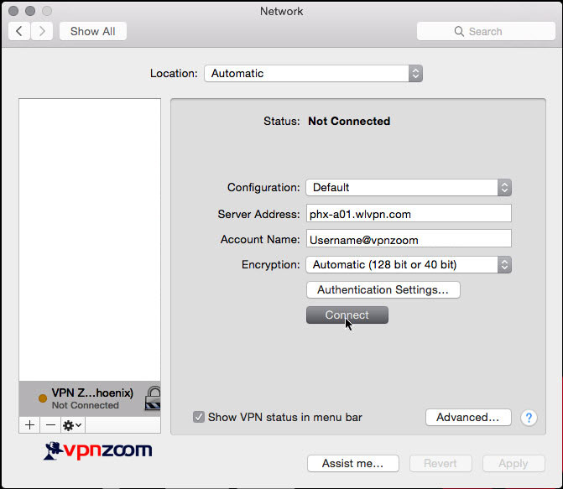
Task: Open the Advanced settings
Action: [x=468, y=417]
